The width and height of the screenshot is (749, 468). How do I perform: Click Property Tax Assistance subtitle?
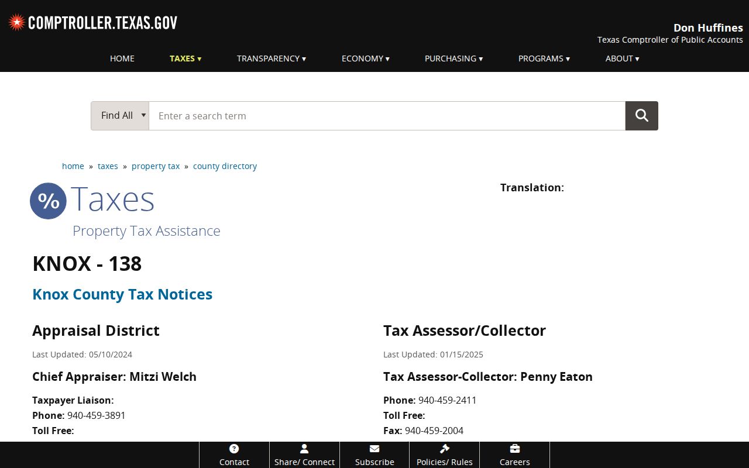(146, 231)
